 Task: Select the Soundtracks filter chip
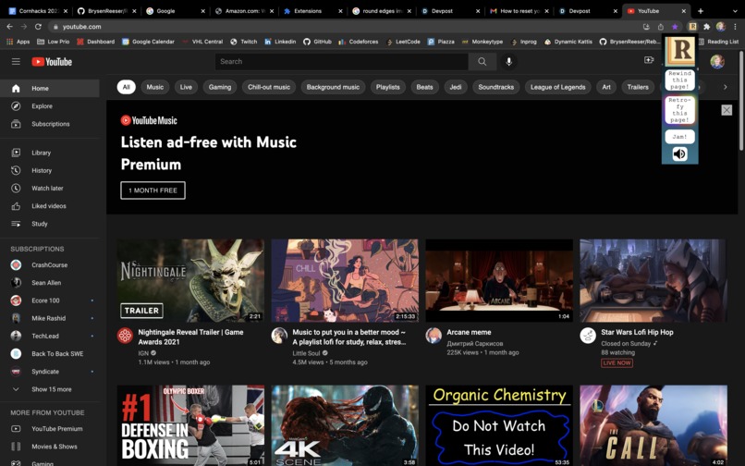(x=496, y=87)
